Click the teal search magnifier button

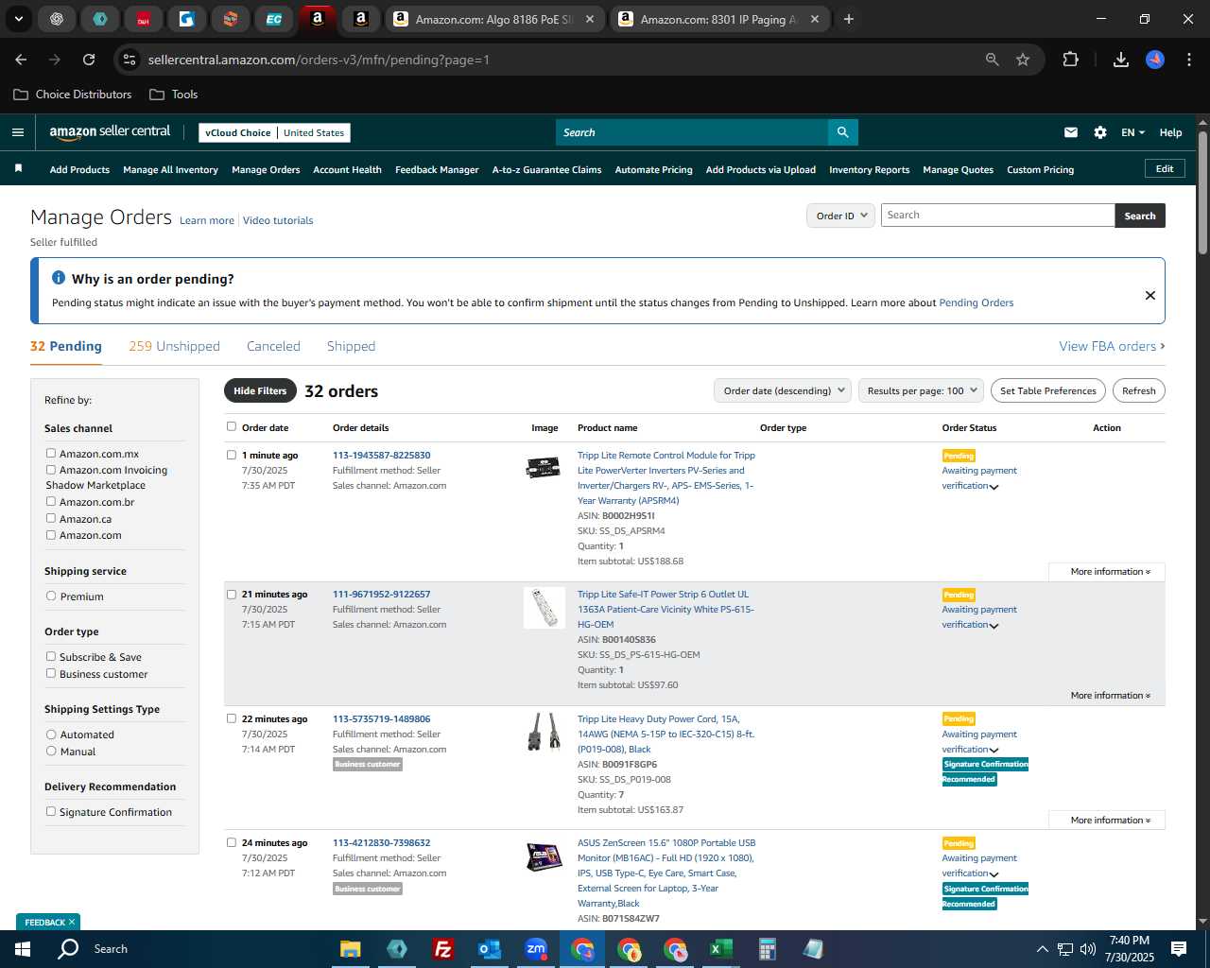coord(842,132)
